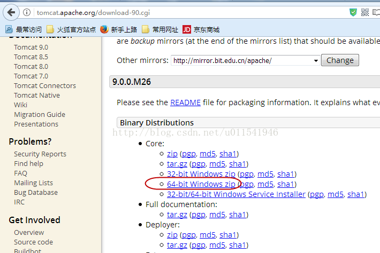Open the README link
Screen dimensions: 380x253
[x=185, y=102]
